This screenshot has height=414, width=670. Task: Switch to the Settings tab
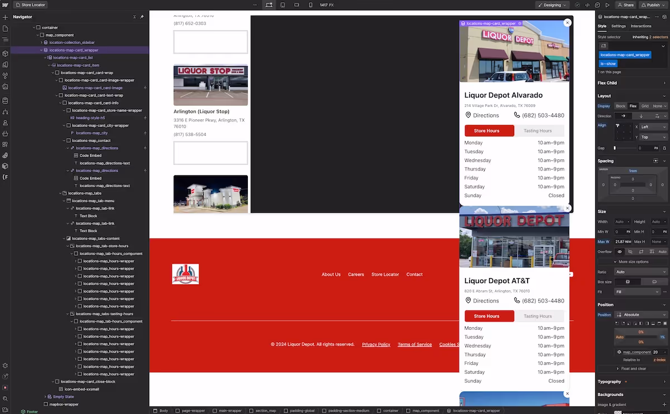click(619, 26)
